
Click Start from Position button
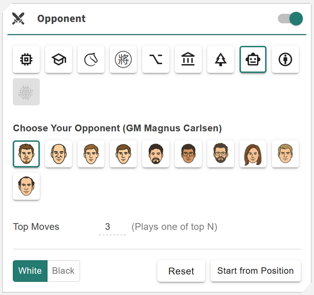pos(256,271)
